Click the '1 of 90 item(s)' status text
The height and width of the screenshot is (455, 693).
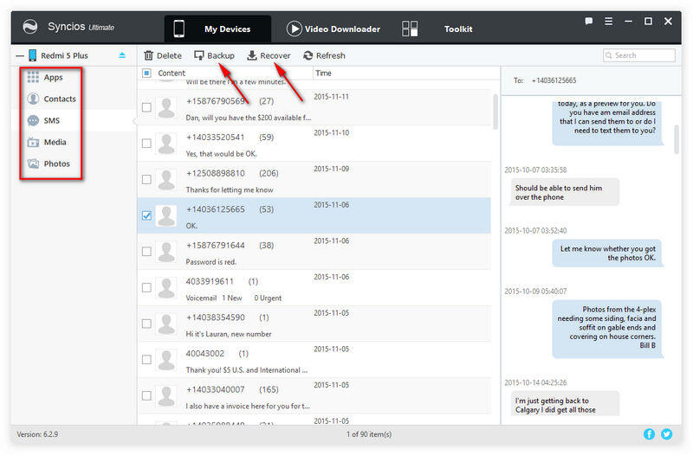click(369, 434)
